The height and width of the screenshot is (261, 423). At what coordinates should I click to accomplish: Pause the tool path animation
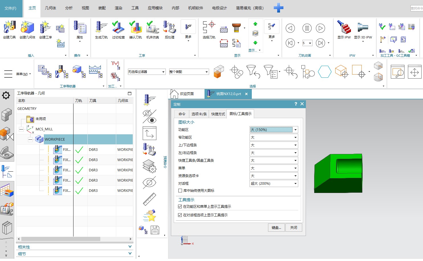click(307, 28)
